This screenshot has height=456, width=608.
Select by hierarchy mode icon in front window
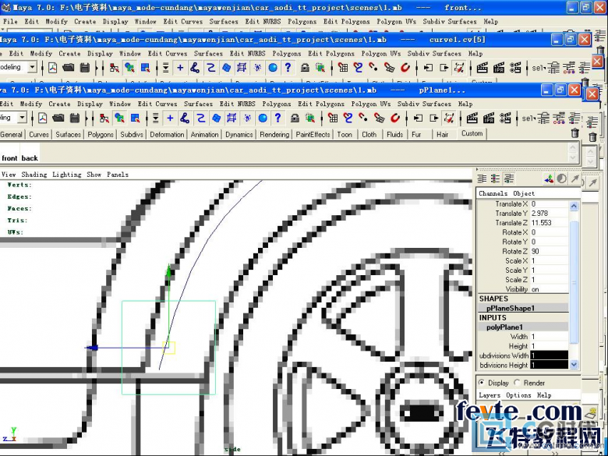coord(104,118)
